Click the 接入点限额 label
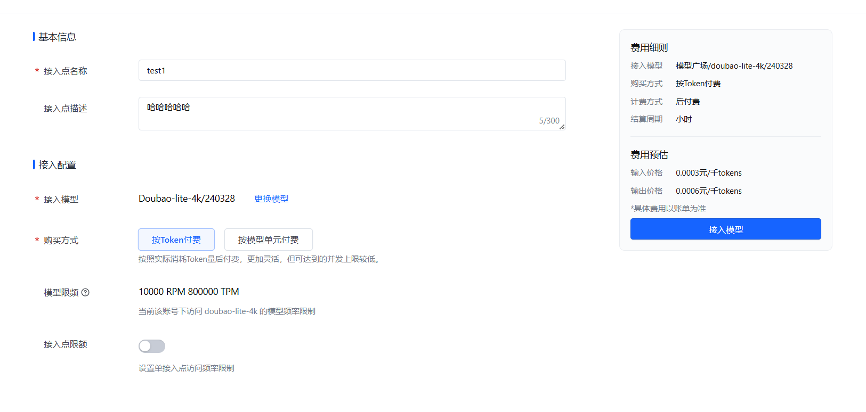Viewport: 866px width, 412px height. click(x=66, y=344)
